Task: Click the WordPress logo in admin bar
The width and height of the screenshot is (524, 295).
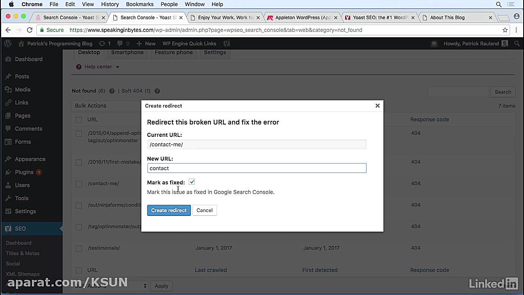Action: [8, 43]
